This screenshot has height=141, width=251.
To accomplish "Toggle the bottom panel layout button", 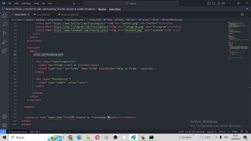I will point(214,4).
